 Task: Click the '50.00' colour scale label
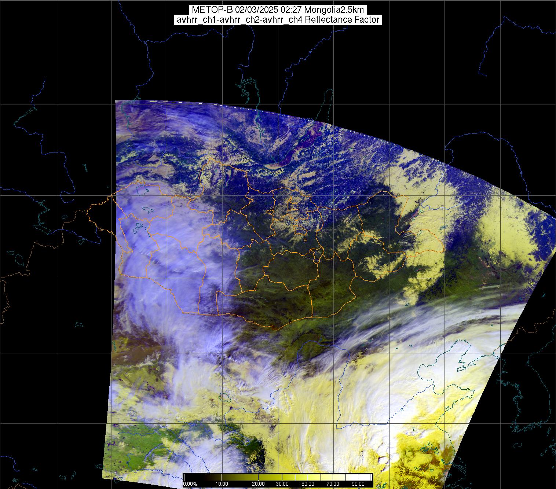tap(308, 484)
